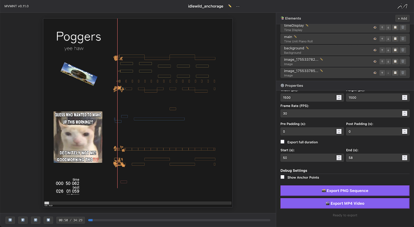Click Export MP4 Video button
Viewport: 414px width, 227px height.
tap(345, 203)
